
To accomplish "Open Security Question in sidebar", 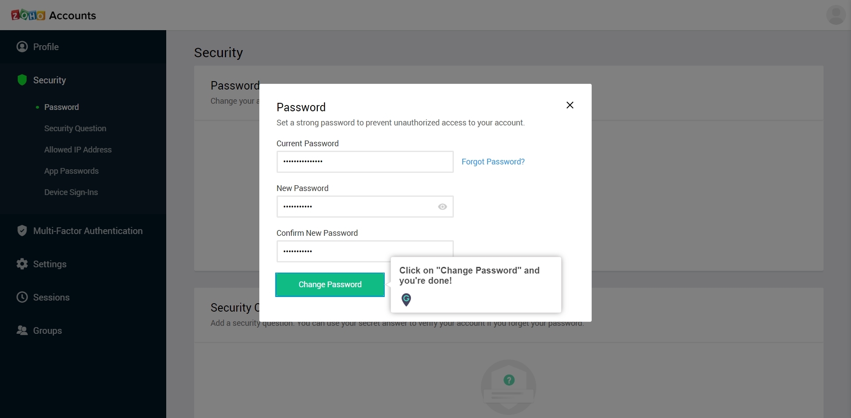I will 75,129.
